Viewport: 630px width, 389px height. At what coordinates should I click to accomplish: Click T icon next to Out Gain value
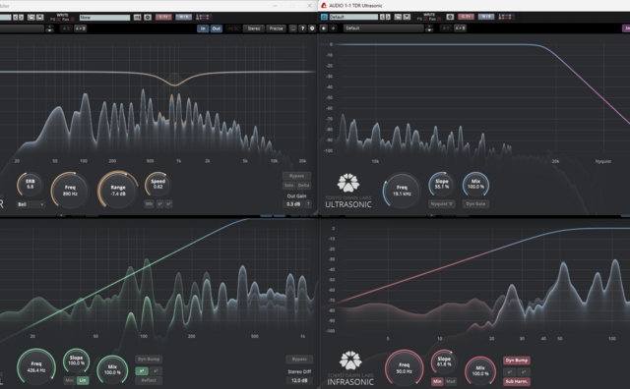(308, 204)
